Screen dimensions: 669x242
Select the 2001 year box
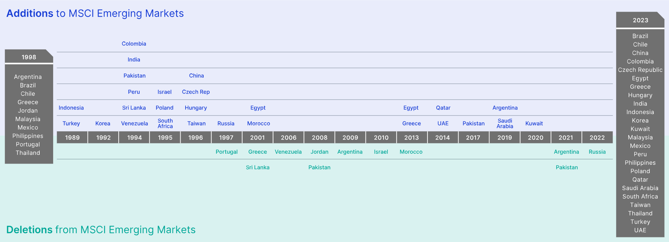257,137
